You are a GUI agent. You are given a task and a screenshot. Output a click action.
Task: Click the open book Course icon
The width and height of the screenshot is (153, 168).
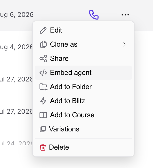pyautogui.click(x=43, y=115)
